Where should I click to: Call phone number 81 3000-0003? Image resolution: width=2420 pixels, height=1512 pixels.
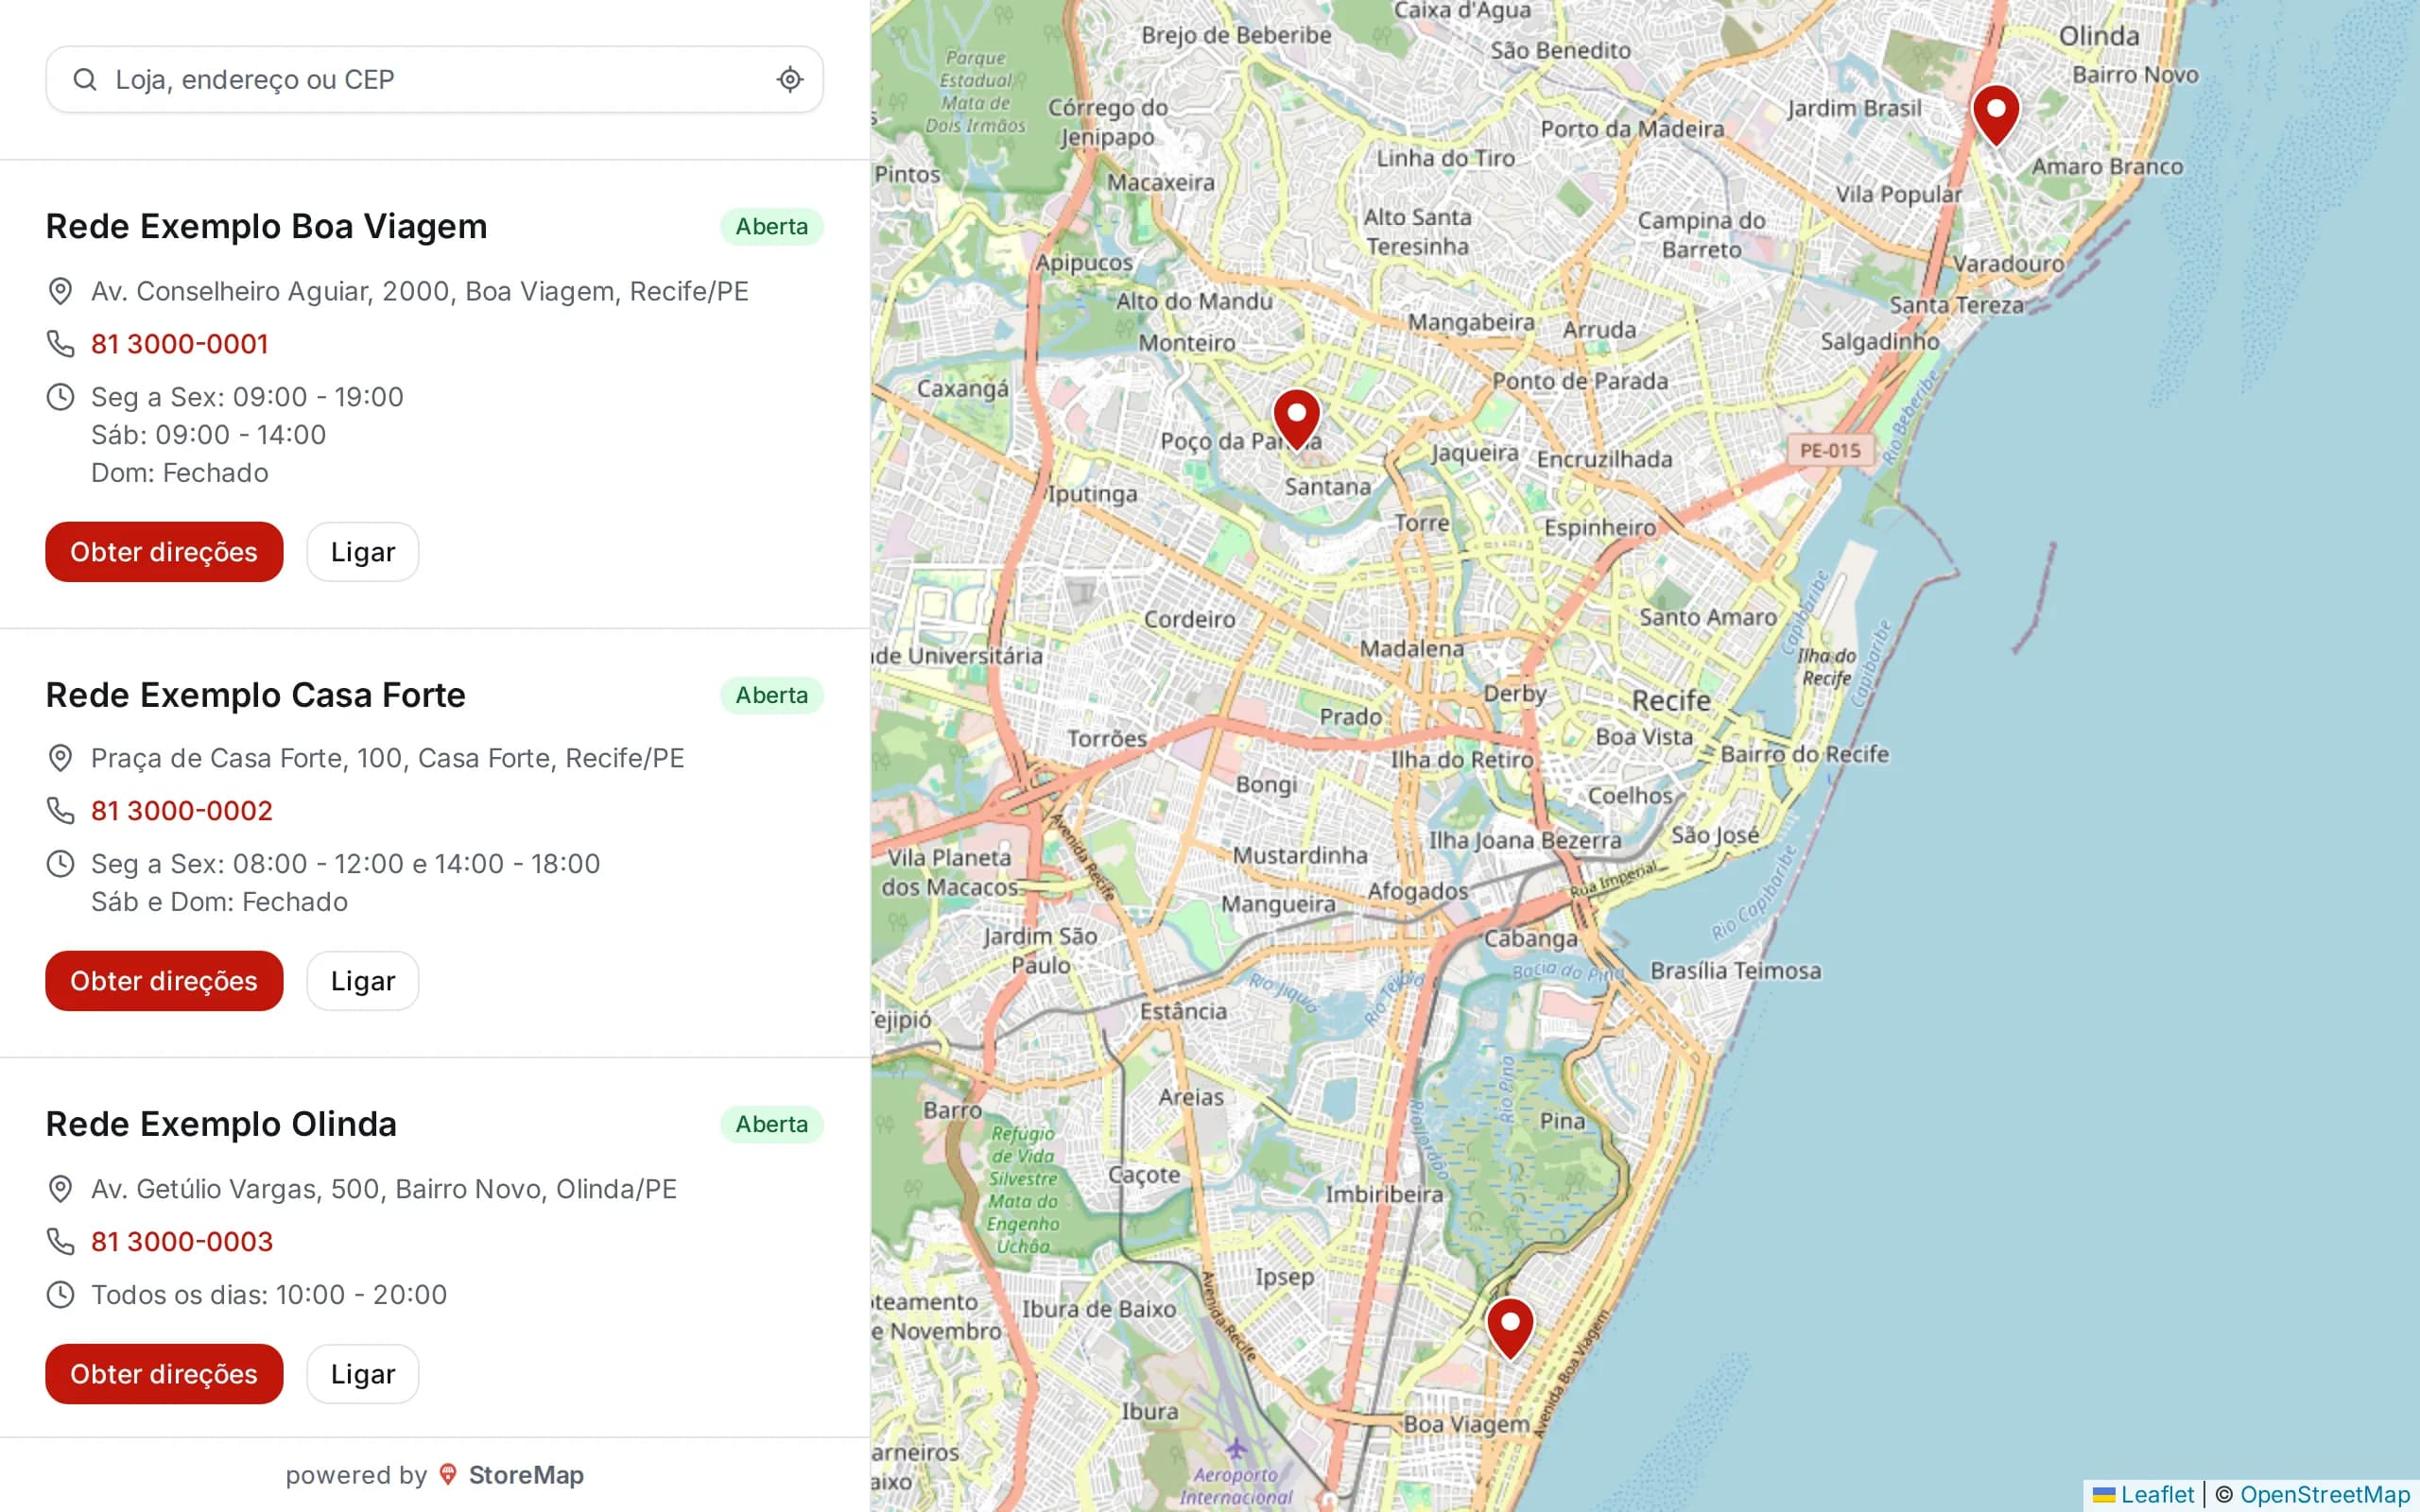182,1242
